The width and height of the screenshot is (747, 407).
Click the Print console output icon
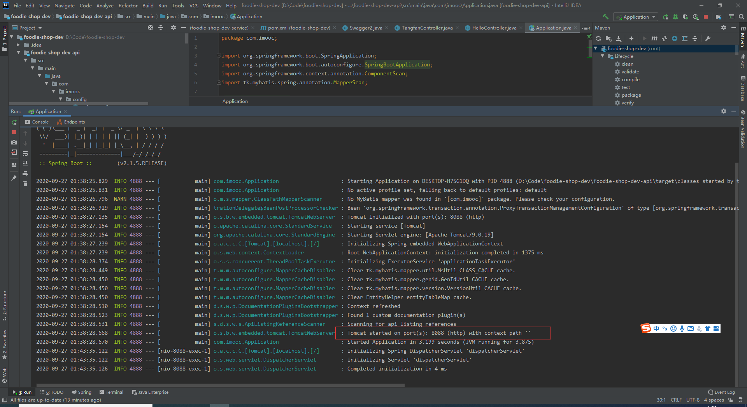point(25,174)
